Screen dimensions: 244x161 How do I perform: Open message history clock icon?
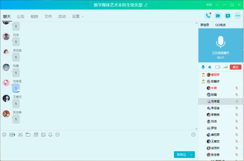coord(193,135)
